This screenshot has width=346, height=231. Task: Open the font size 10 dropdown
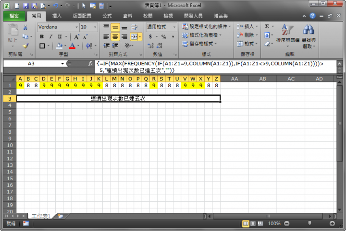point(95,27)
